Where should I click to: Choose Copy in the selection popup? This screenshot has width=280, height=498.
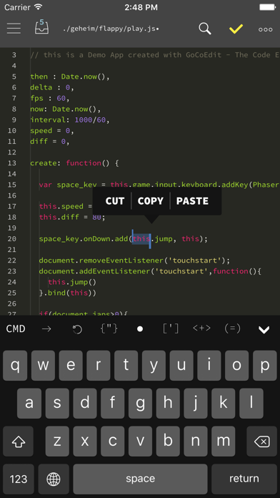(150, 201)
